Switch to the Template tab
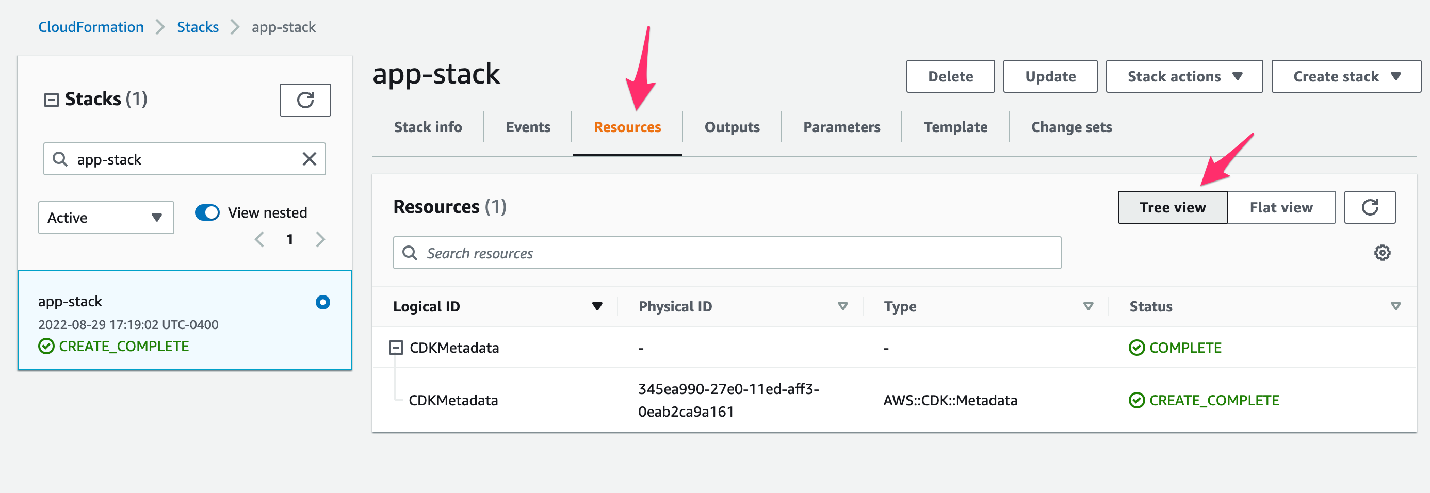The width and height of the screenshot is (1430, 493). pos(955,127)
